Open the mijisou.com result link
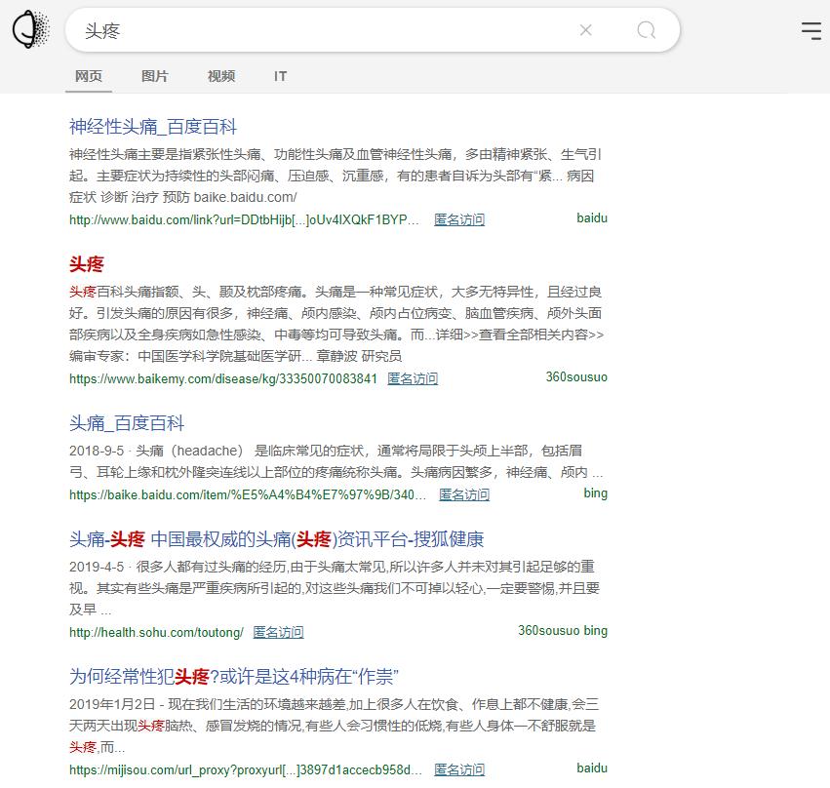Image resolution: width=830 pixels, height=788 pixels. point(244,768)
